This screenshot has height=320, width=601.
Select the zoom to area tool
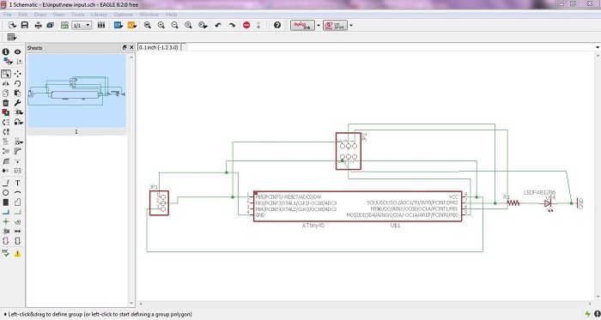[203, 25]
